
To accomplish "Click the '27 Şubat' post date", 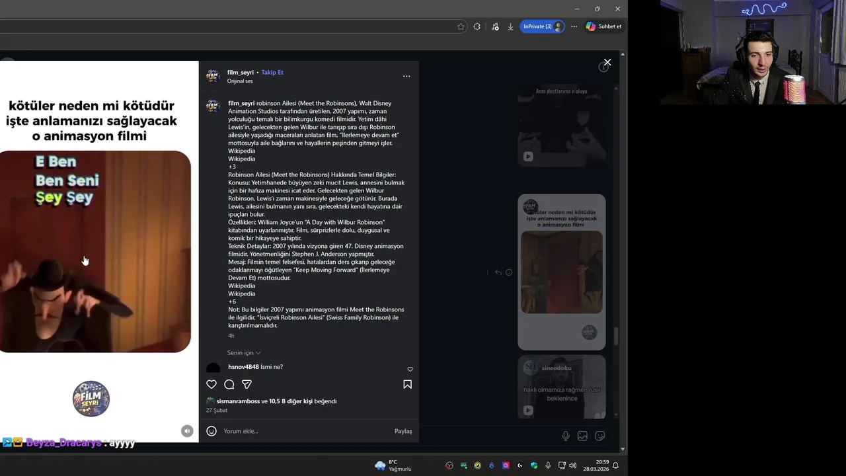I will [x=217, y=411].
